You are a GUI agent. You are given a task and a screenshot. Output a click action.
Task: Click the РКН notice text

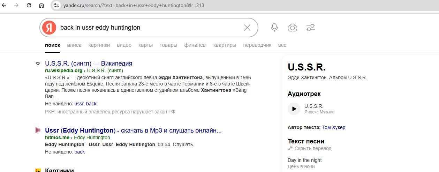(110, 112)
